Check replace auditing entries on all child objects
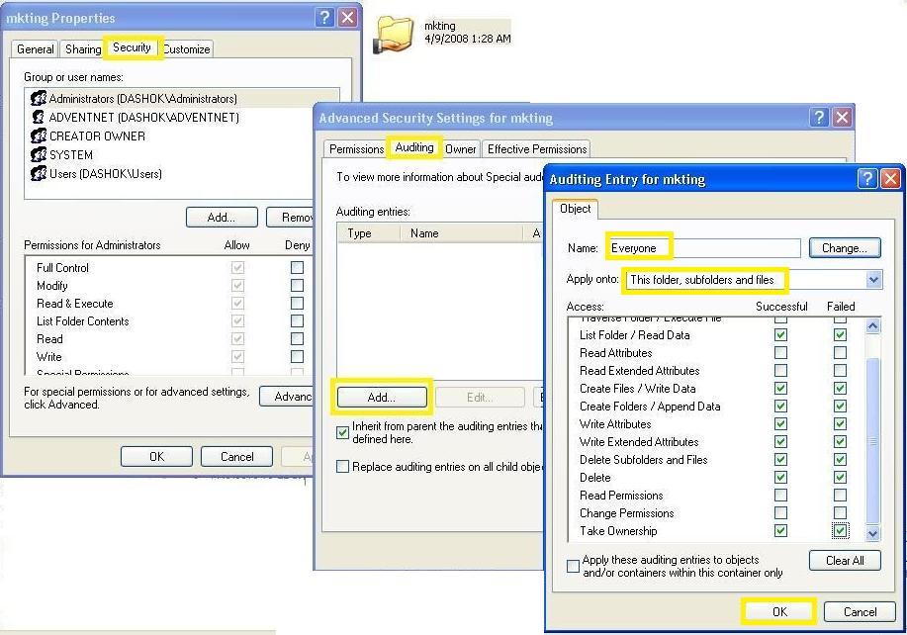Viewport: 907px width, 635px height. [342, 466]
